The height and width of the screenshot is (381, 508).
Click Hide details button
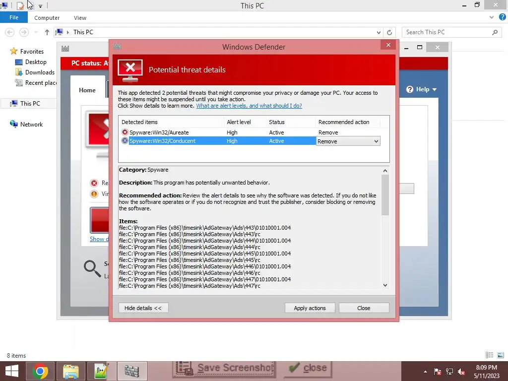(143, 308)
